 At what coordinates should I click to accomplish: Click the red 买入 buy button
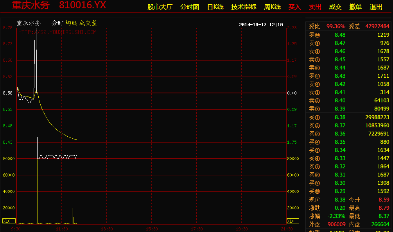pyautogui.click(x=294, y=7)
